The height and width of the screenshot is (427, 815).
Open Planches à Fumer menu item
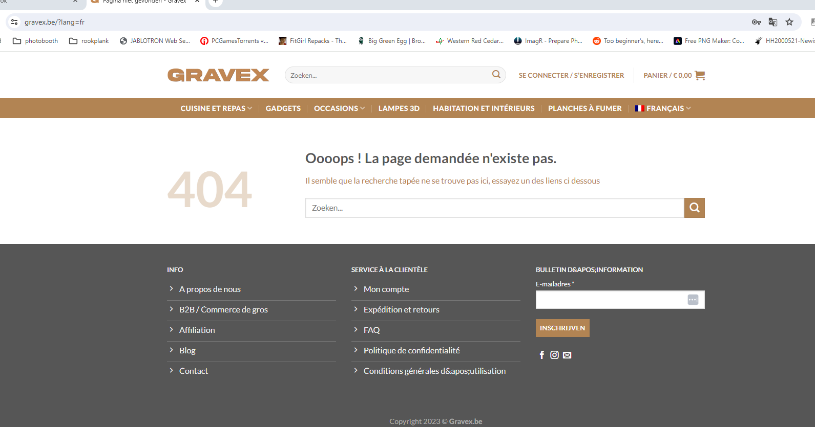[x=584, y=108]
